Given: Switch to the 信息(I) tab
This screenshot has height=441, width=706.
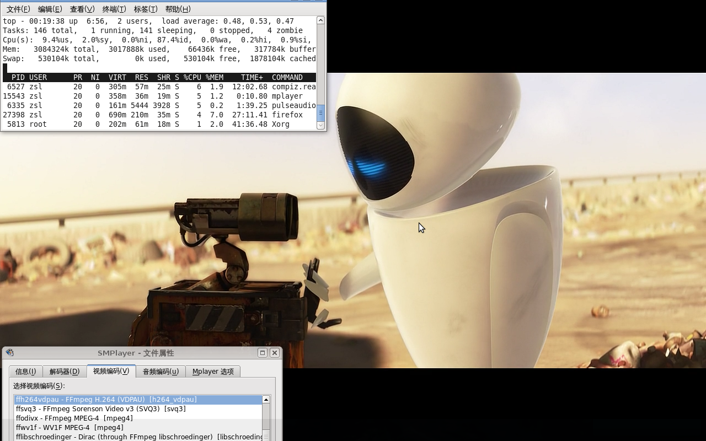Looking at the screenshot, I should click(26, 372).
